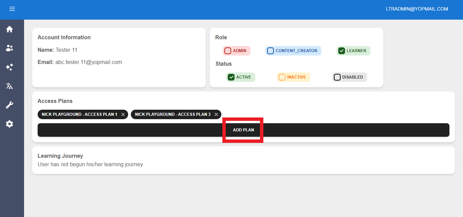Image resolution: width=463 pixels, height=217 pixels.
Task: Check the INACTIVE status checkbox
Action: 282,77
